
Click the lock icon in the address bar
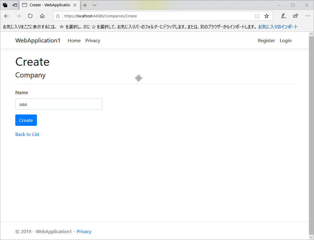click(x=58, y=16)
